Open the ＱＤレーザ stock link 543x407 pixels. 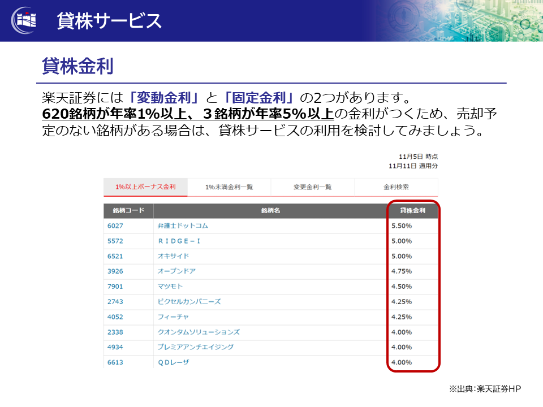click(174, 362)
